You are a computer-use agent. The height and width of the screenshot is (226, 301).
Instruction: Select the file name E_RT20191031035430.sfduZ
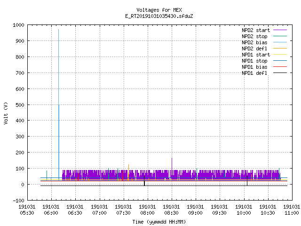click(159, 16)
